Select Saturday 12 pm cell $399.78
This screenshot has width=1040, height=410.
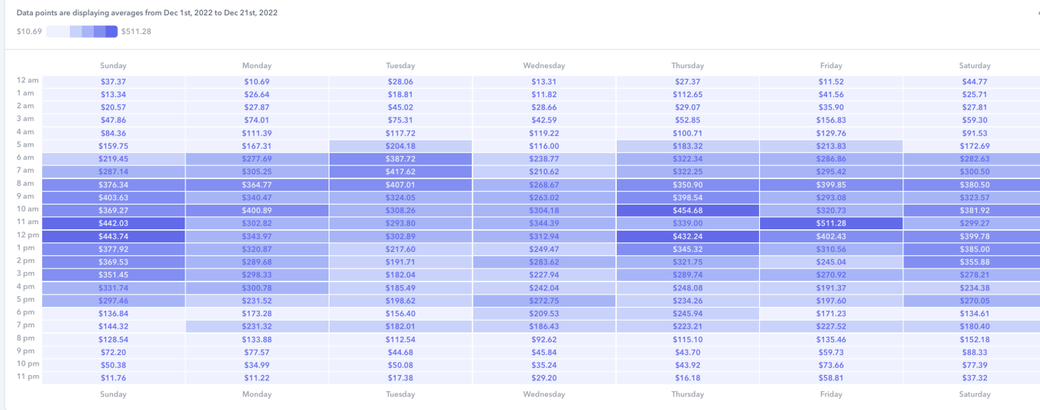coord(972,237)
